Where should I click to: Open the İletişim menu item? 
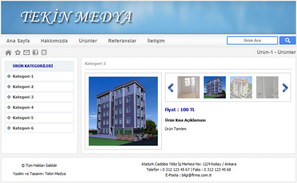click(x=156, y=41)
